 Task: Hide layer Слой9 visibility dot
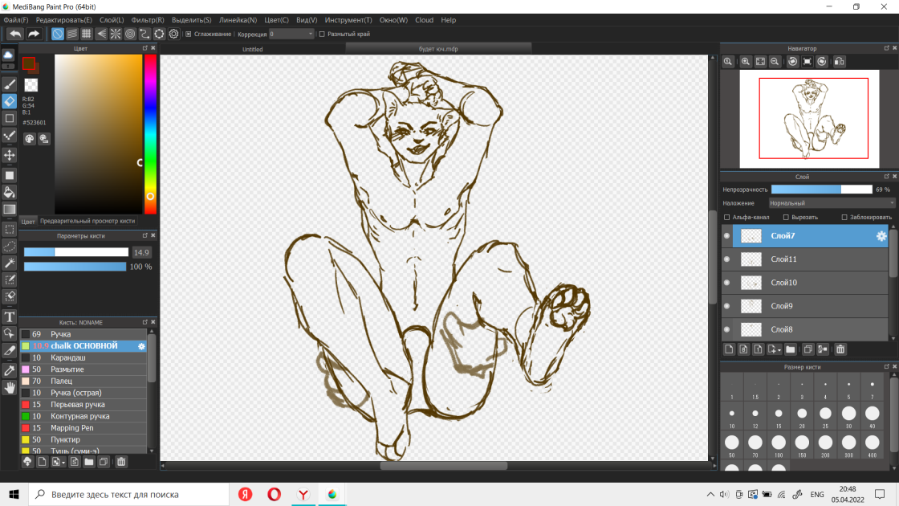tap(727, 306)
